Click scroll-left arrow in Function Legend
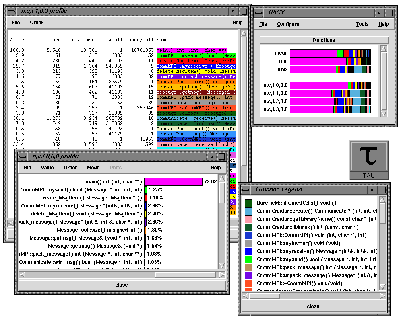The image size is (403, 318). [x=246, y=296]
